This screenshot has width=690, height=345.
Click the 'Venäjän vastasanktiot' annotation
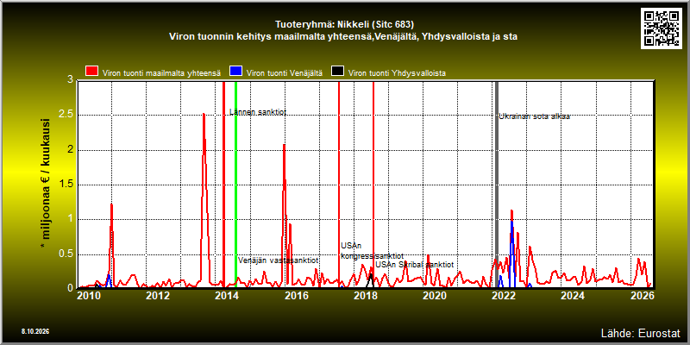279,260
